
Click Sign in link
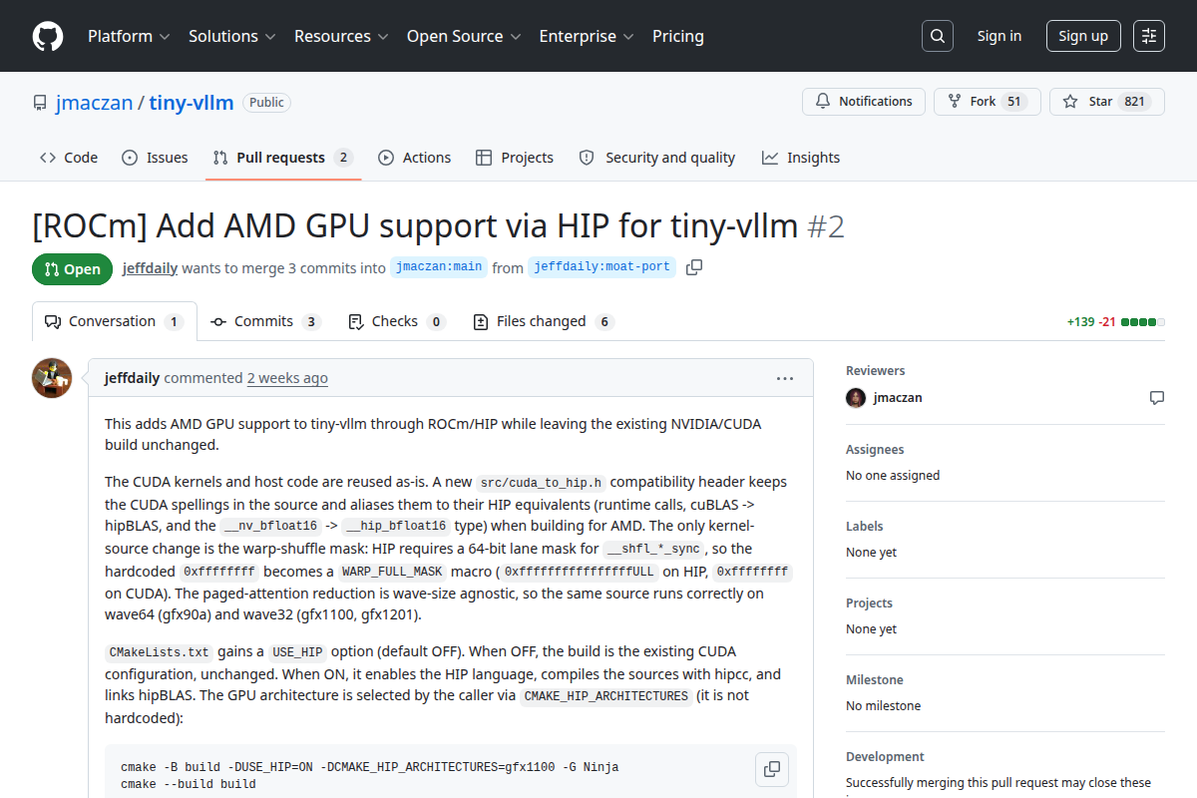pos(999,36)
